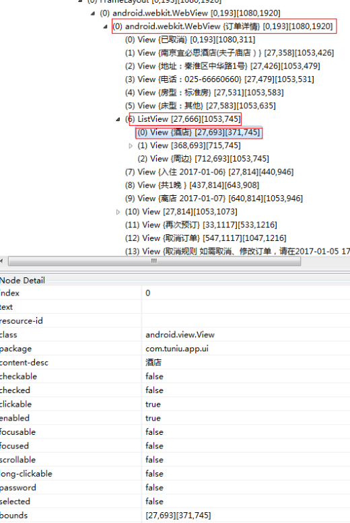Click the bounds property label
This screenshot has width=350, height=523.
(x=13, y=516)
